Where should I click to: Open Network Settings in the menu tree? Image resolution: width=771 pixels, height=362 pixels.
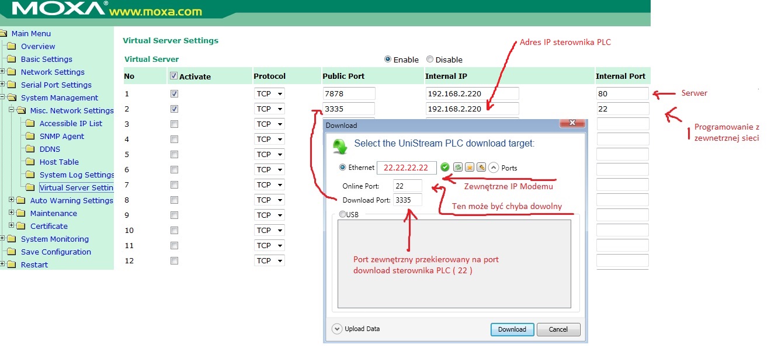click(x=53, y=72)
